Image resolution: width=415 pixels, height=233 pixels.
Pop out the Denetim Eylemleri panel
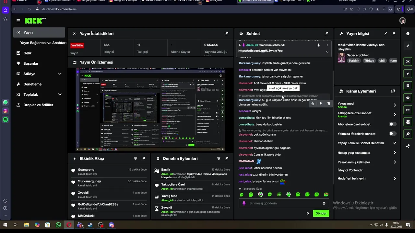pyautogui.click(x=226, y=159)
